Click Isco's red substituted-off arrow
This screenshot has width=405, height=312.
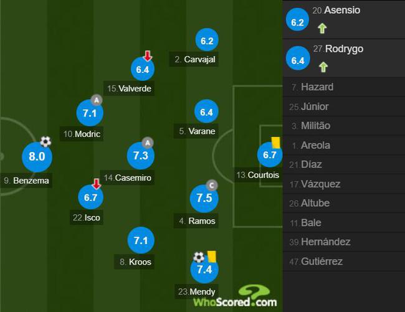coord(97,184)
